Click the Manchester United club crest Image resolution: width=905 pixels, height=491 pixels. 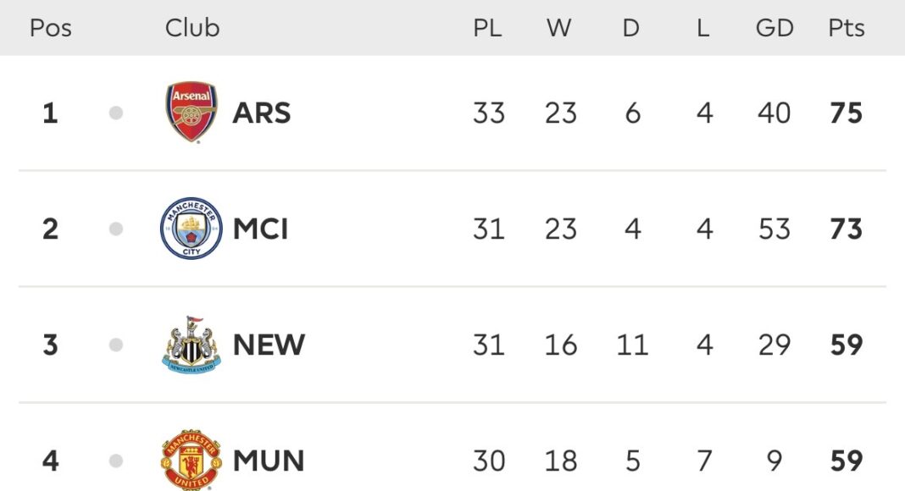click(192, 461)
